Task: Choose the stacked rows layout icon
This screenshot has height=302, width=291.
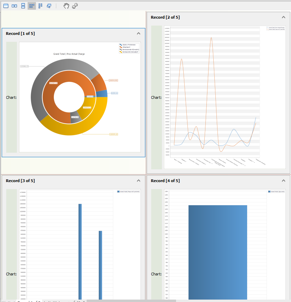Action: (x=23, y=6)
